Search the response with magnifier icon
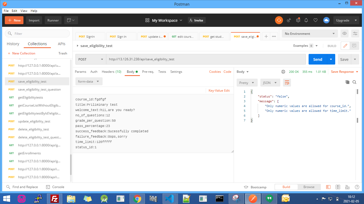The image size is (364, 204). [354, 82]
